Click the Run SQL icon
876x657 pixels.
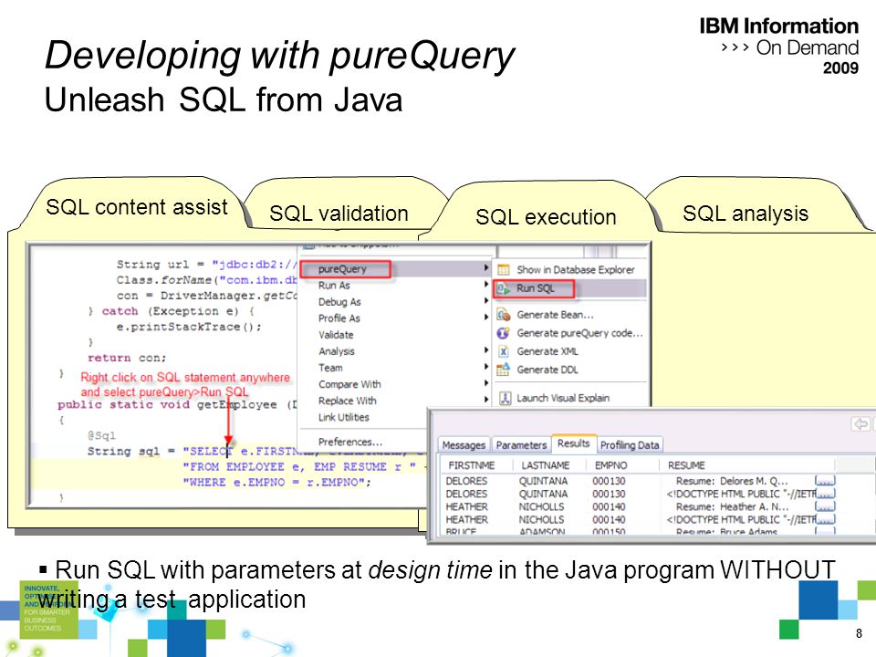point(504,288)
